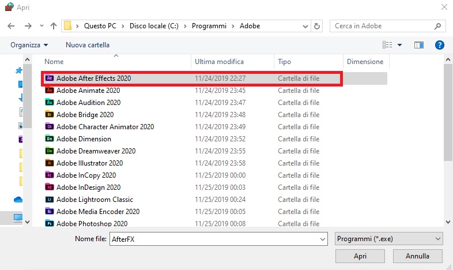453x270 pixels.
Task: Select the Adobe Bridge 2020 folder icon
Action: click(x=50, y=114)
